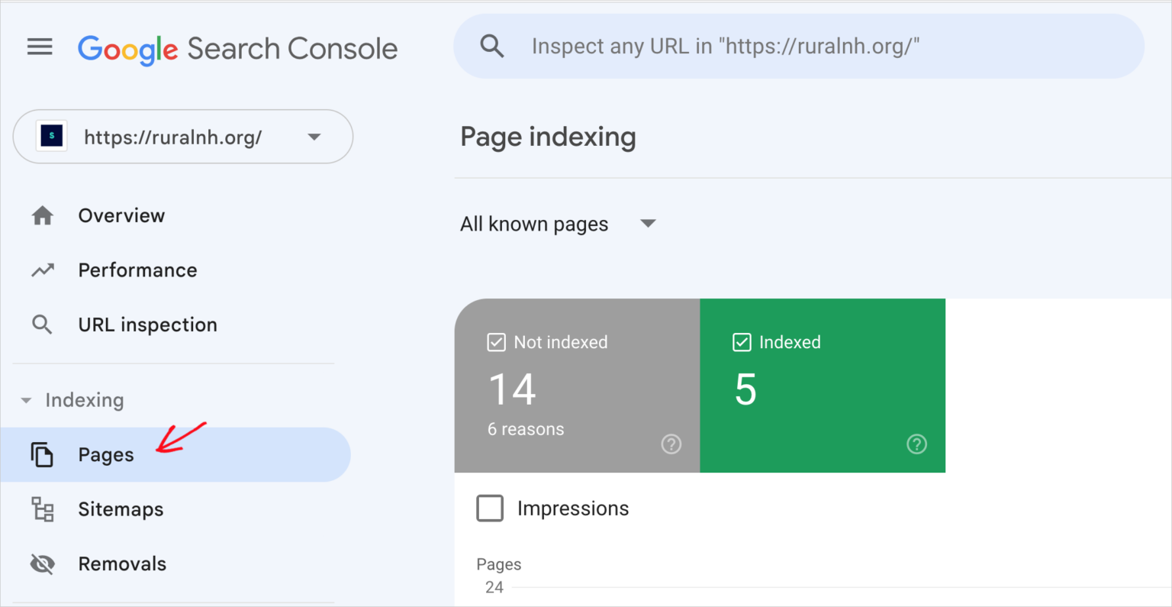1172x607 pixels.
Task: Uncheck the Indexed checkbox
Action: (x=742, y=342)
